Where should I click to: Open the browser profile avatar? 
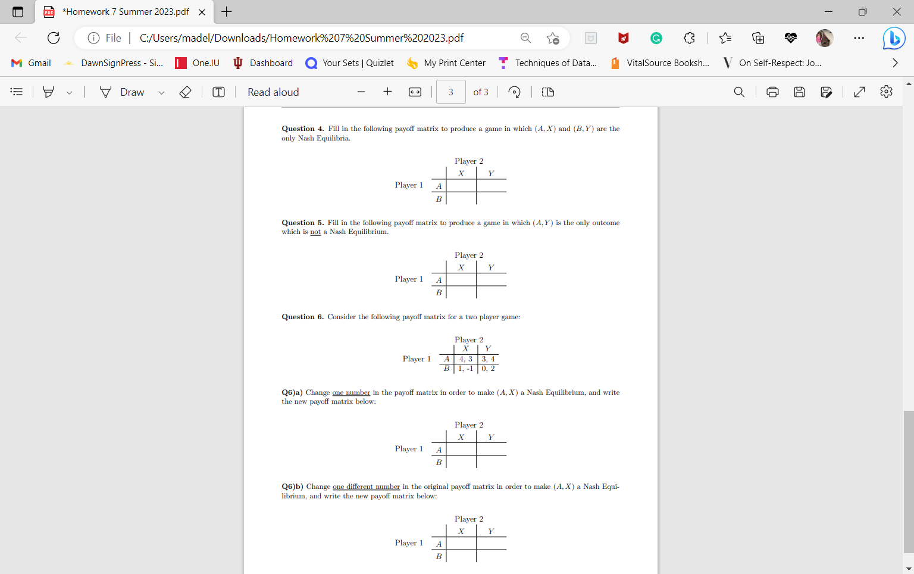point(824,38)
